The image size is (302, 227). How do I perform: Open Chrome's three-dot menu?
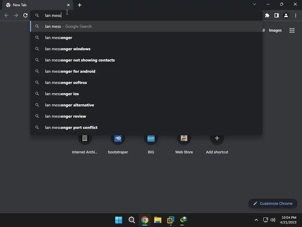pos(296,15)
